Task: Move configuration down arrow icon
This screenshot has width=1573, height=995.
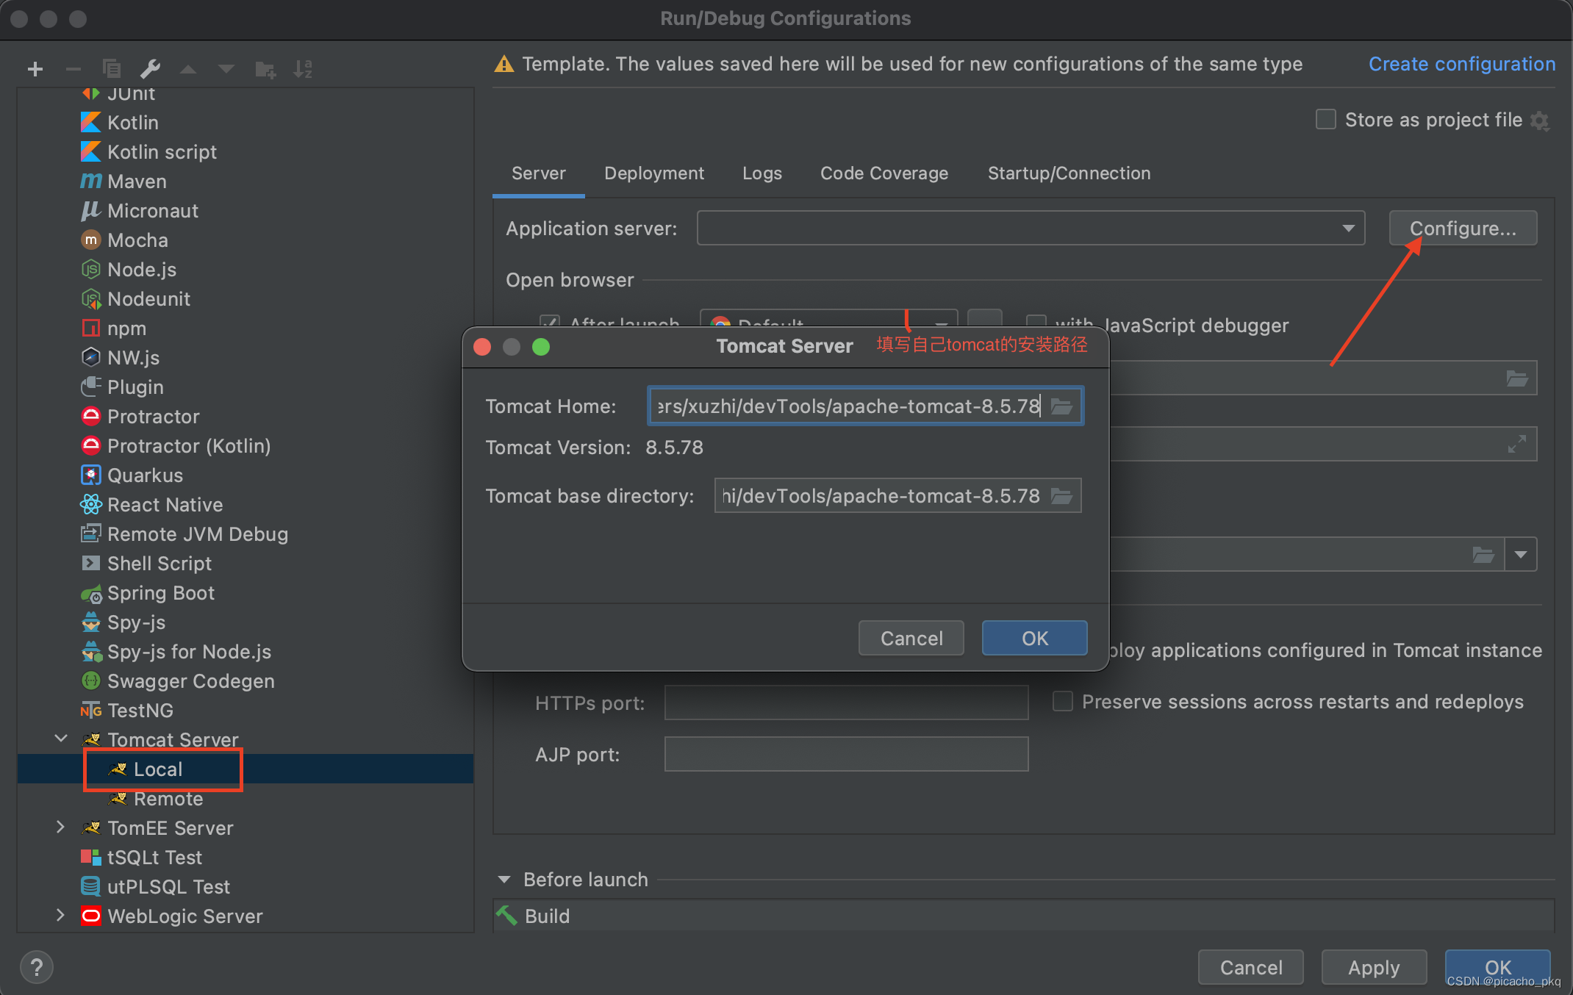Action: click(x=226, y=69)
